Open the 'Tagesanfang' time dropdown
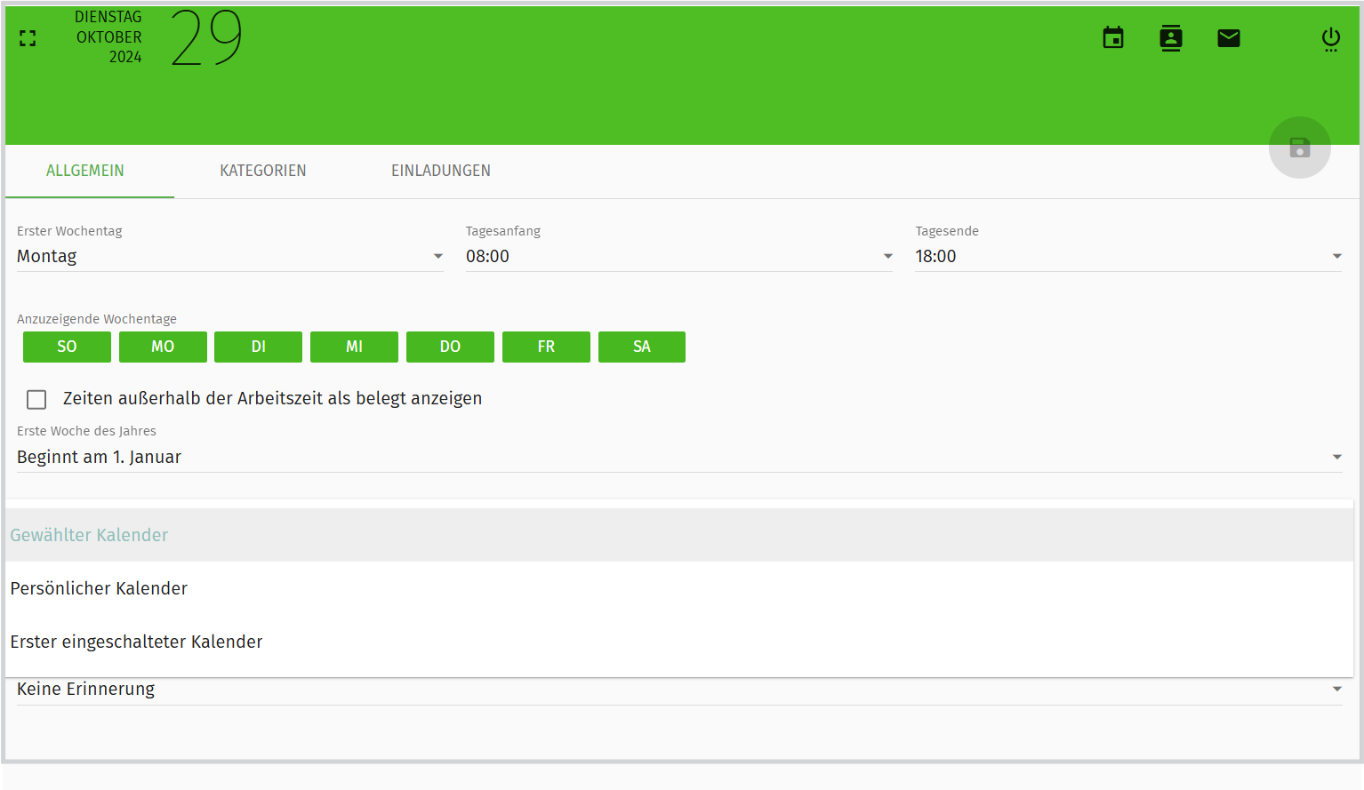1364x790 pixels. coord(887,256)
